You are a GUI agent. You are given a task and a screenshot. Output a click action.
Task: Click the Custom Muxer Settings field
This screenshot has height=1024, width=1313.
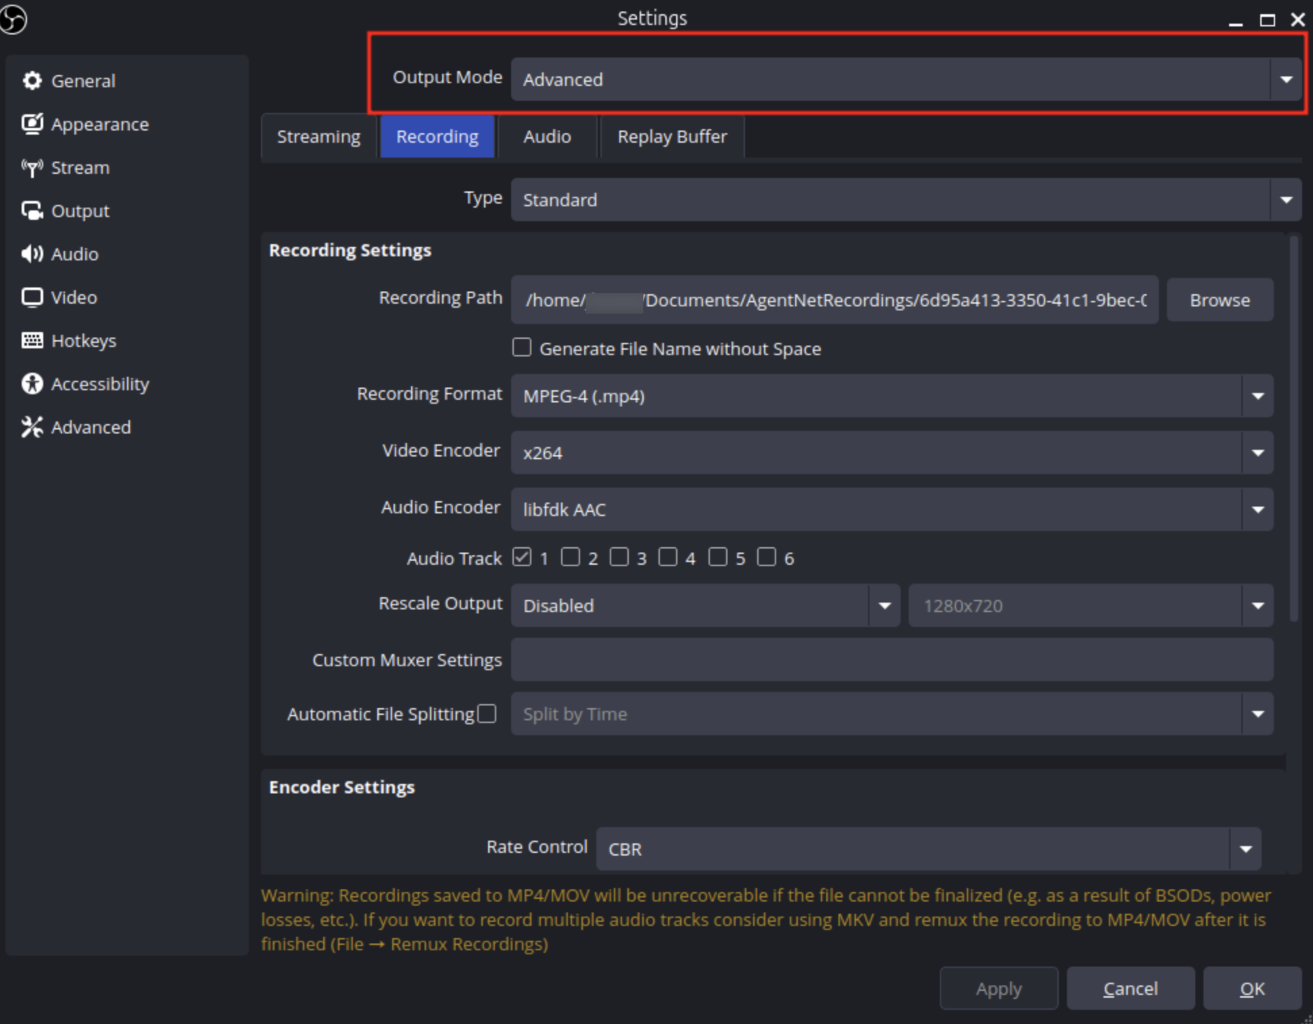[892, 659]
